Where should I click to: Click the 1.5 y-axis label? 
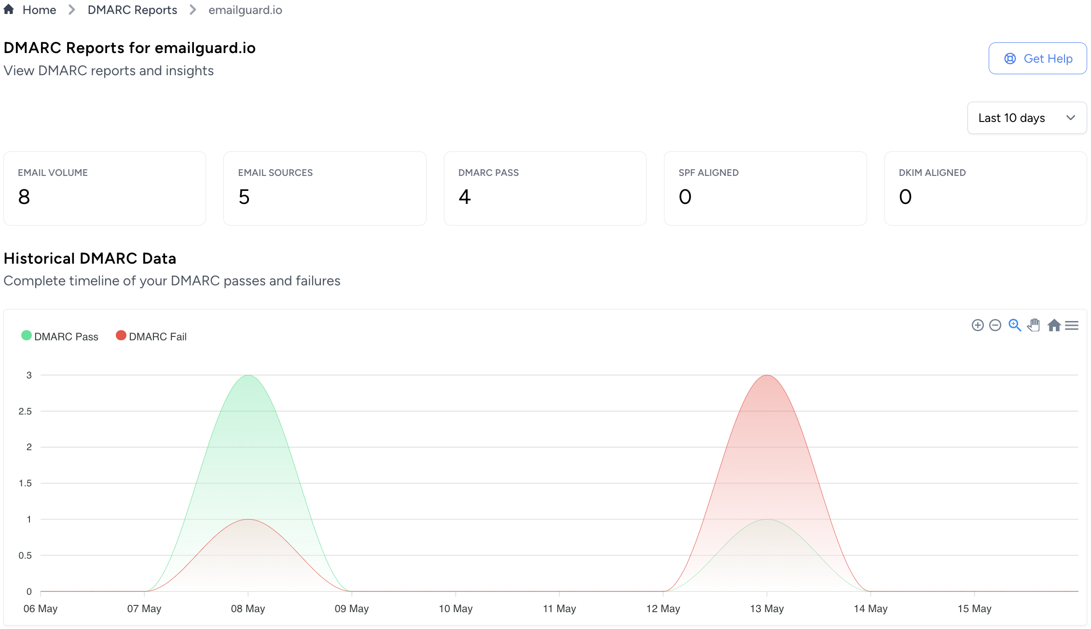(x=25, y=483)
